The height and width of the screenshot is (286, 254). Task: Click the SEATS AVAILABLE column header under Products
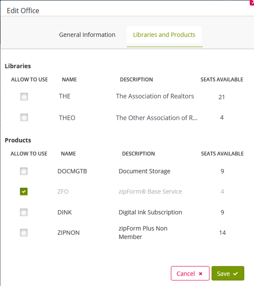pyautogui.click(x=222, y=153)
